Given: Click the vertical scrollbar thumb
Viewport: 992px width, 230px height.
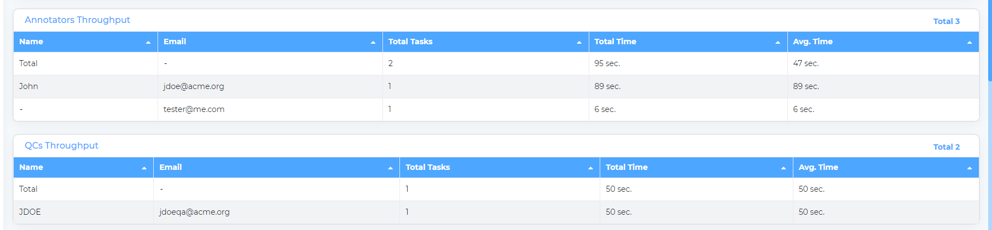Looking at the screenshot, I should tap(990, 41).
